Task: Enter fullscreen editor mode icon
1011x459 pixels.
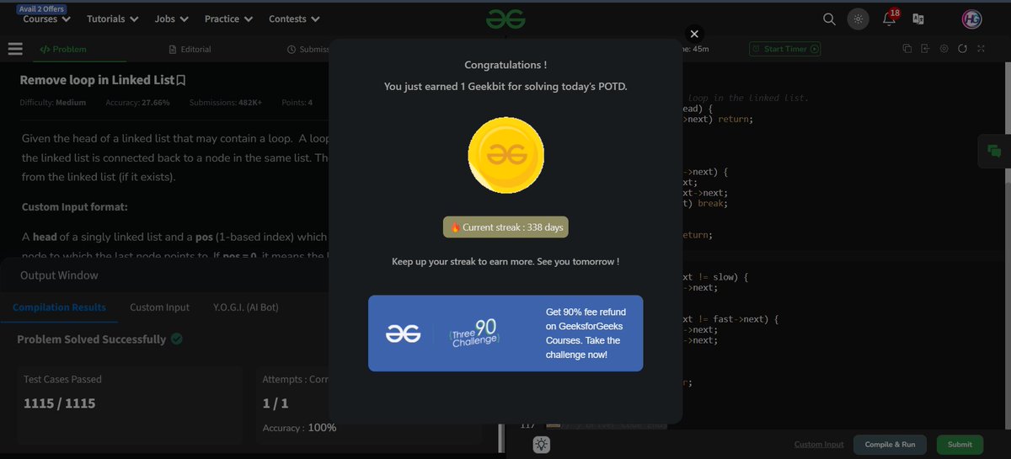Action: pyautogui.click(x=980, y=49)
